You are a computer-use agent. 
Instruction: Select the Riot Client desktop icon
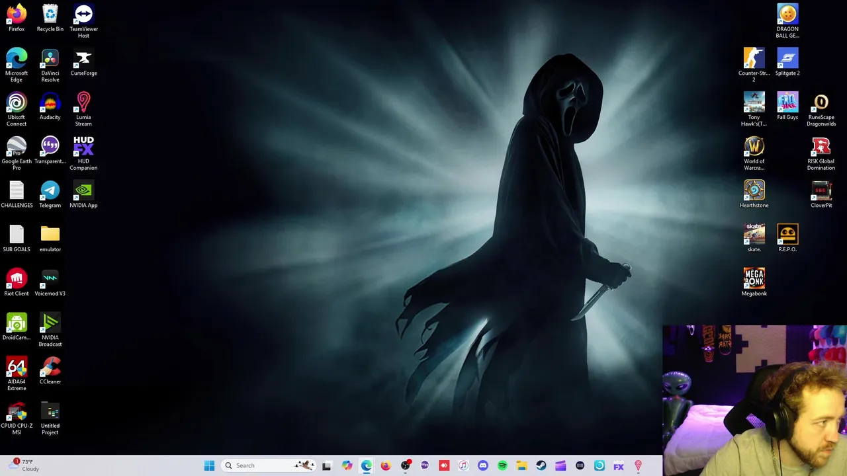point(17,283)
